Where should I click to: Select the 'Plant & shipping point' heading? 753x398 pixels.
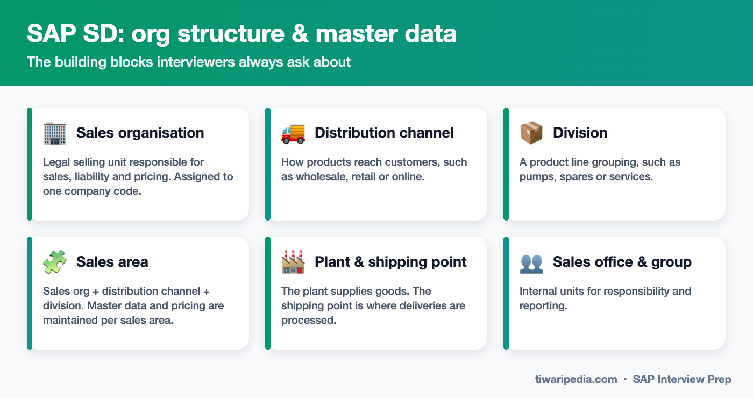point(390,262)
